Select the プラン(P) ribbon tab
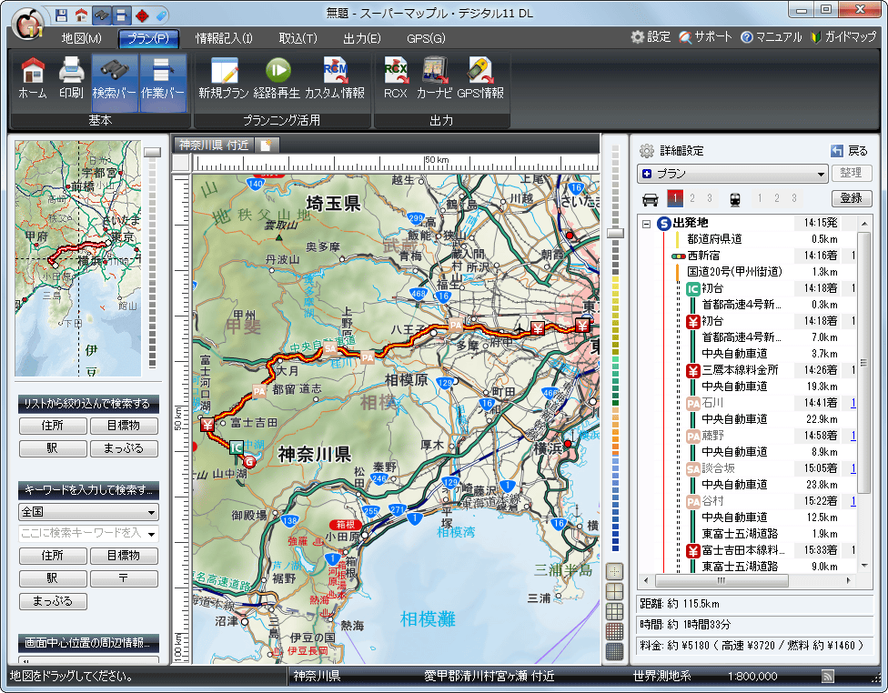 [149, 38]
